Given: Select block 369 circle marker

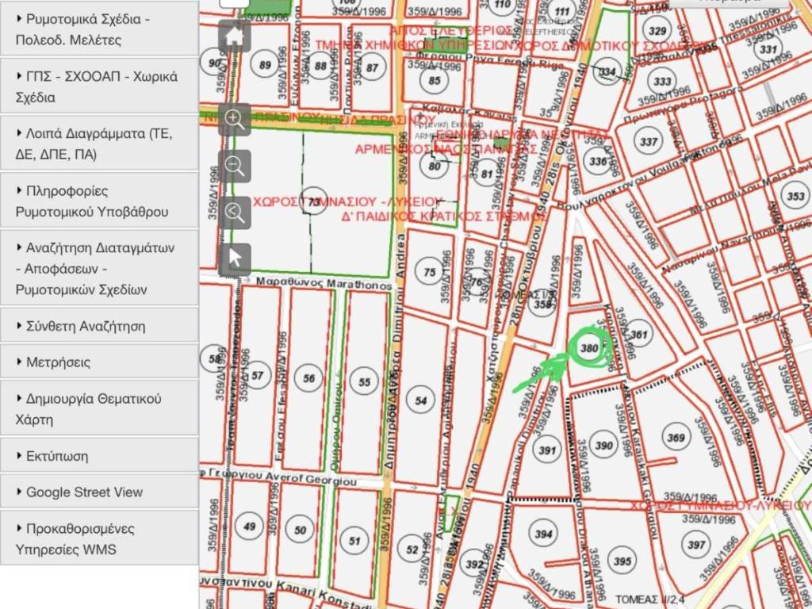Looking at the screenshot, I should [676, 438].
